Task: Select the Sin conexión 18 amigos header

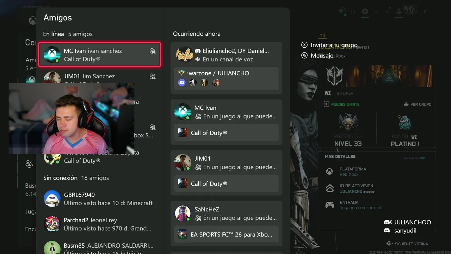Action: pyautogui.click(x=76, y=178)
